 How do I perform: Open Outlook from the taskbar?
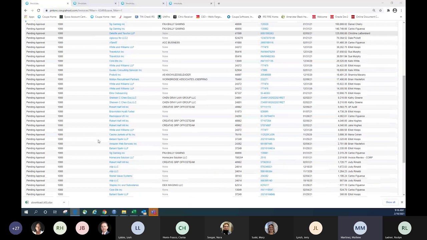click(143, 212)
